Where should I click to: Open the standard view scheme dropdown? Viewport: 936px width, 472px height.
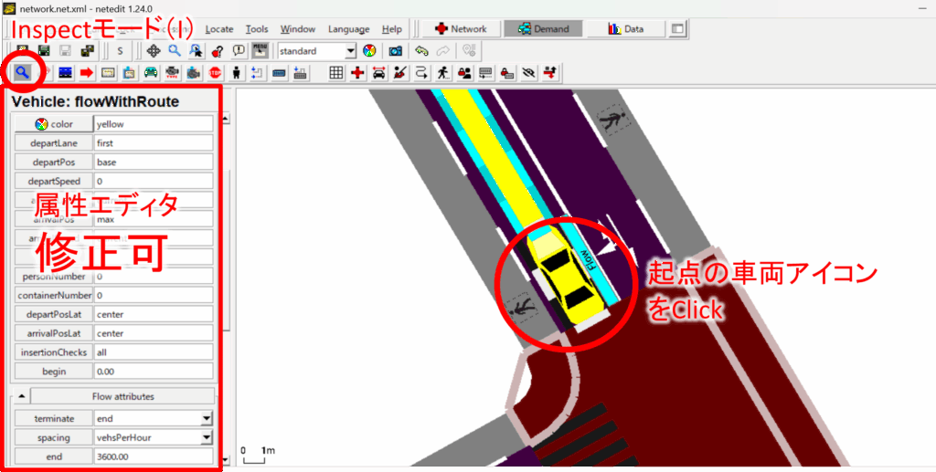(317, 51)
